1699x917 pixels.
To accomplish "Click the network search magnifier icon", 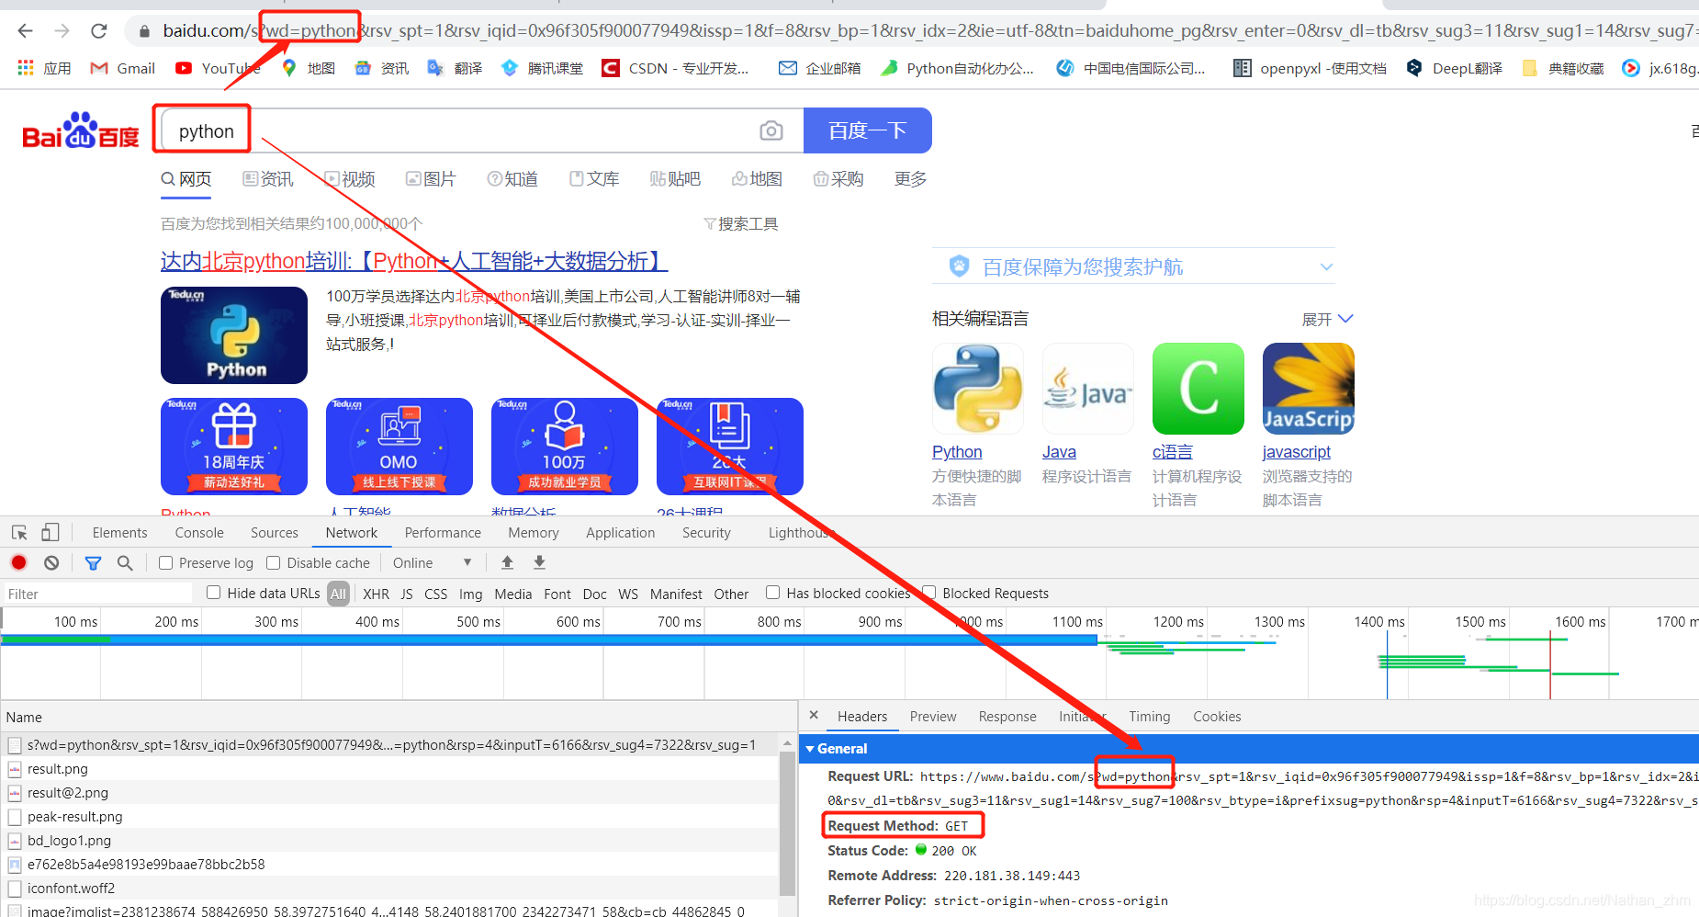I will coord(125,562).
